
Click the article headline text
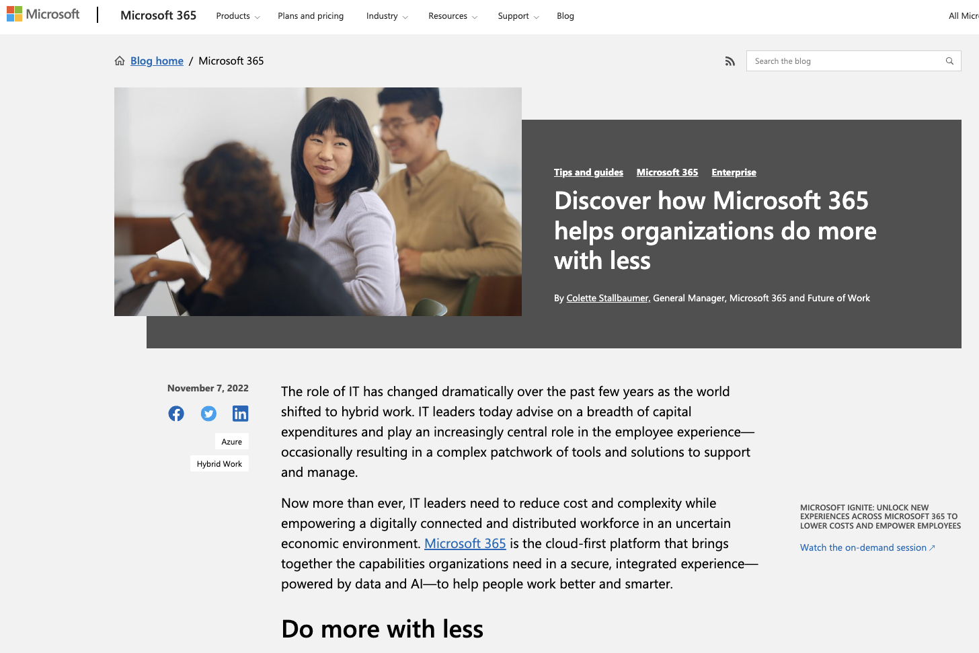pos(715,231)
